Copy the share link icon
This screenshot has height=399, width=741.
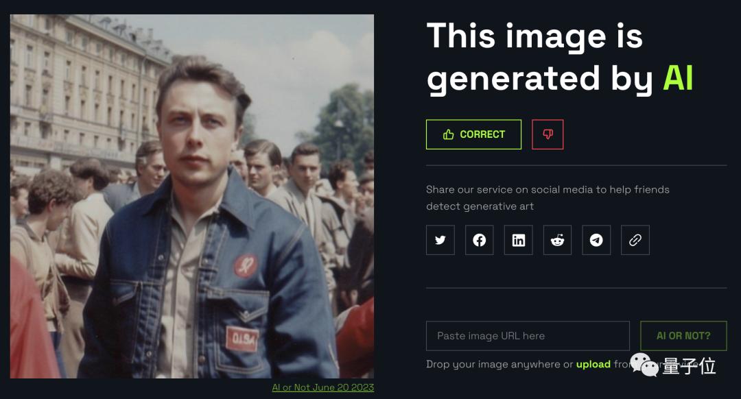point(635,241)
